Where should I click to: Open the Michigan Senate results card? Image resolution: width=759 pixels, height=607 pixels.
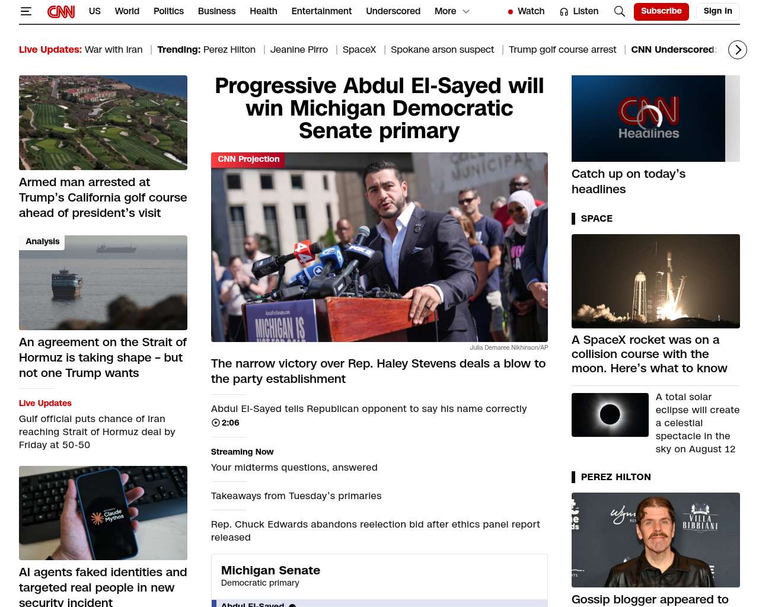[x=379, y=580]
